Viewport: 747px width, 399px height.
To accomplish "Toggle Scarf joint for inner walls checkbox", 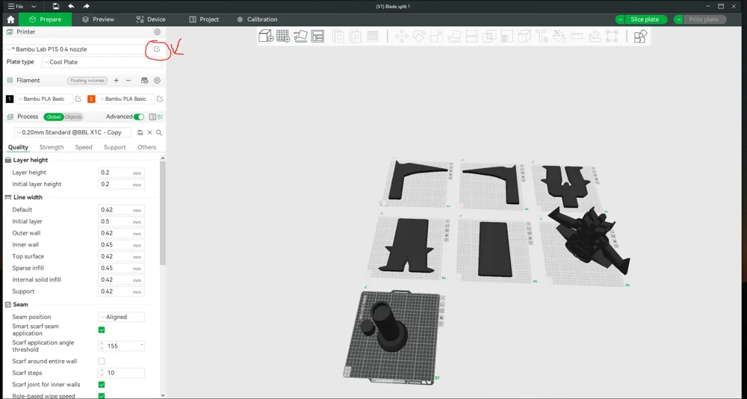I will [102, 385].
